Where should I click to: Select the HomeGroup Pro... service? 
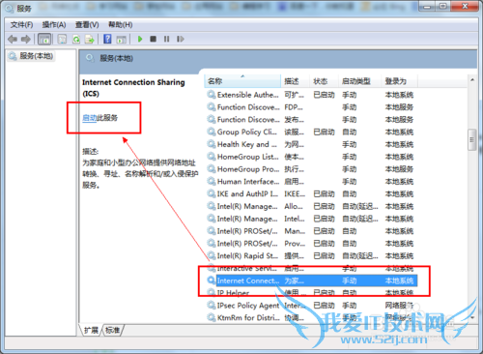coord(311,169)
